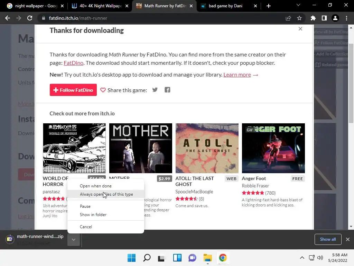This screenshot has width=354, height=266.
Task: Open the Widgets taskbar icon
Action: [177, 258]
